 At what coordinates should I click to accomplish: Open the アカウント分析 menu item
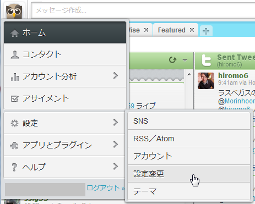click(65, 76)
